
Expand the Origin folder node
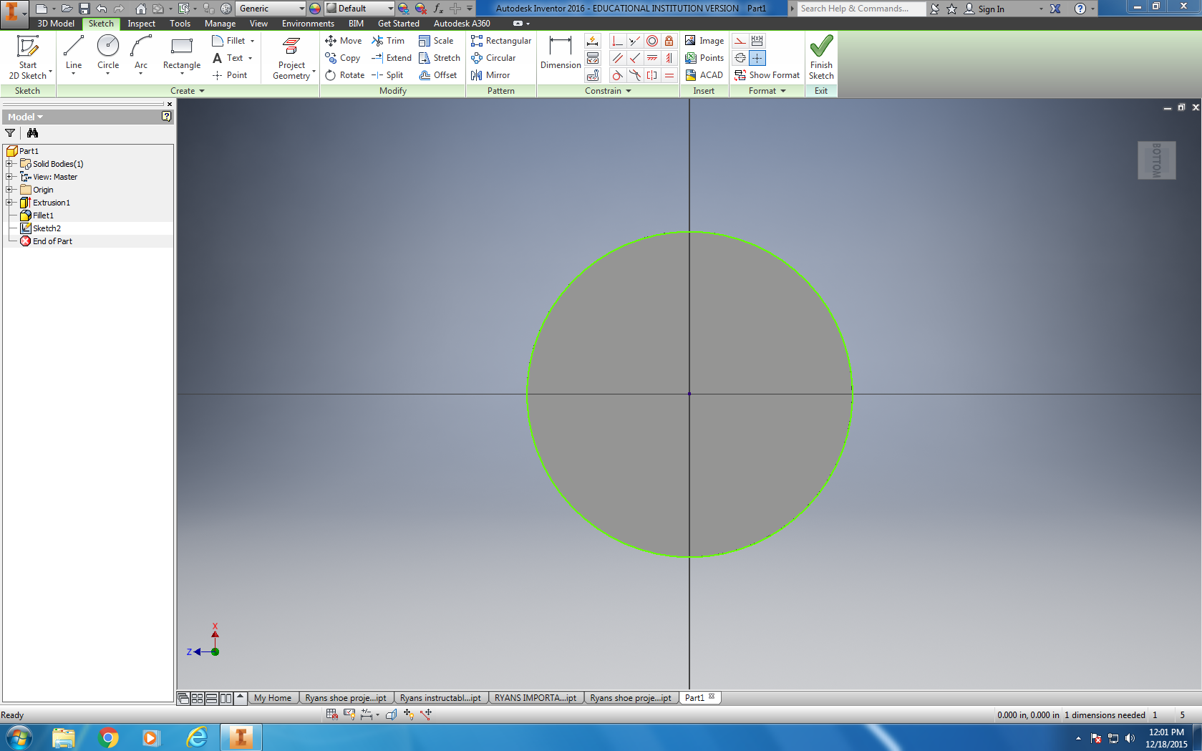click(9, 190)
